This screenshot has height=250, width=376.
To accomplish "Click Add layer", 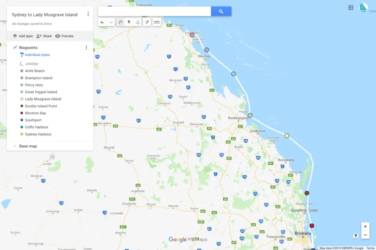I will [x=23, y=36].
